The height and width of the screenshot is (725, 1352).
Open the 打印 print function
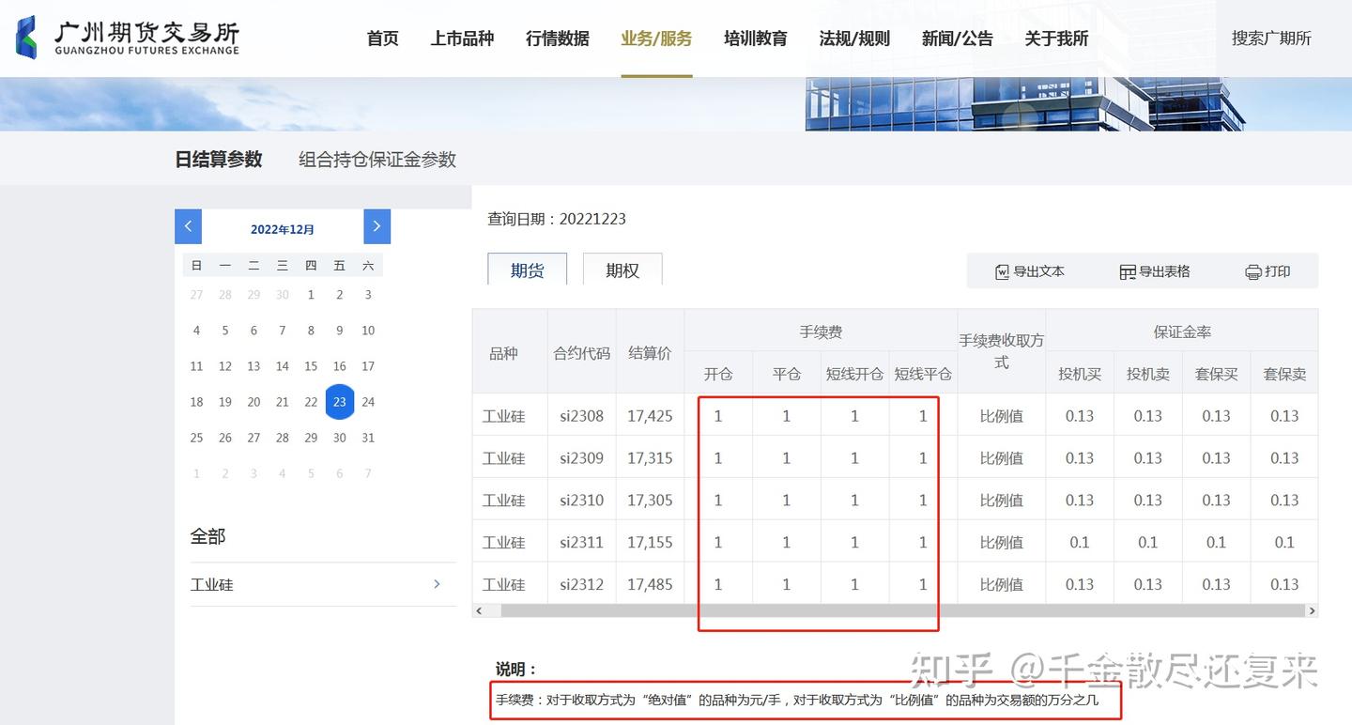1267,271
